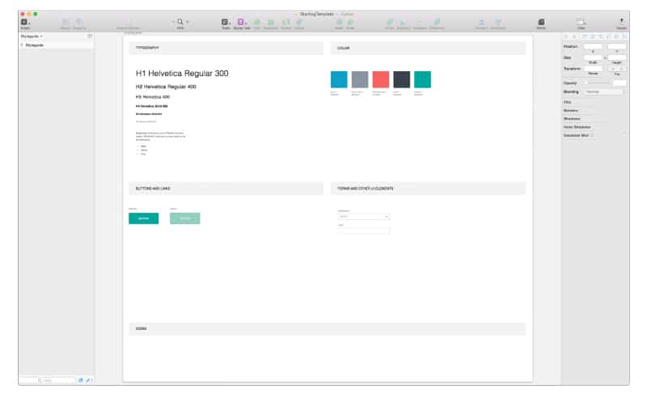The width and height of the screenshot is (647, 410).
Task: Click the first alignment icon in the inspector
Action: [x=566, y=36]
